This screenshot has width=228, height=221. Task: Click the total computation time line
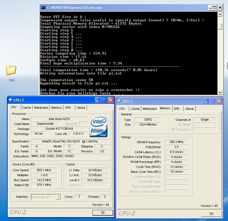(x=99, y=70)
